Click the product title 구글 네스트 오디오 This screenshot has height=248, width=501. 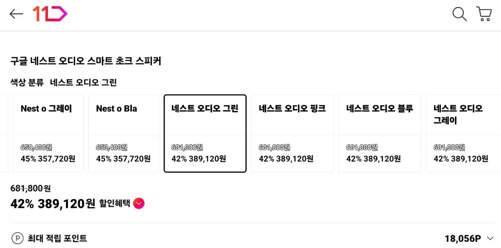[86, 61]
